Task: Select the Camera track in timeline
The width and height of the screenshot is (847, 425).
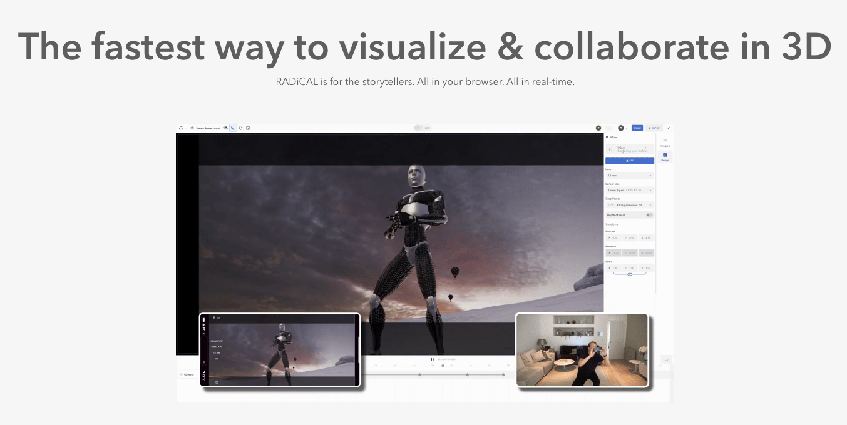Action: click(187, 374)
